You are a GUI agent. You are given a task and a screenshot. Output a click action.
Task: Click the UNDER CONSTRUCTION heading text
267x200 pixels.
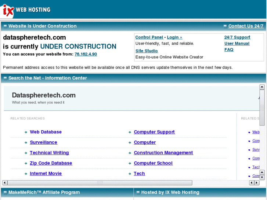point(78,46)
